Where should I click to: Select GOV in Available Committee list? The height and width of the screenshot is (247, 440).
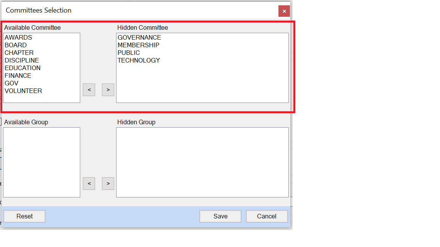pyautogui.click(x=11, y=83)
